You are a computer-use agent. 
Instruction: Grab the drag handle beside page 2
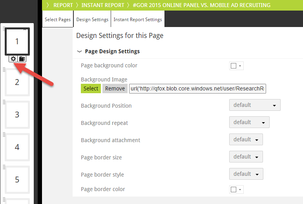coord(4,70)
